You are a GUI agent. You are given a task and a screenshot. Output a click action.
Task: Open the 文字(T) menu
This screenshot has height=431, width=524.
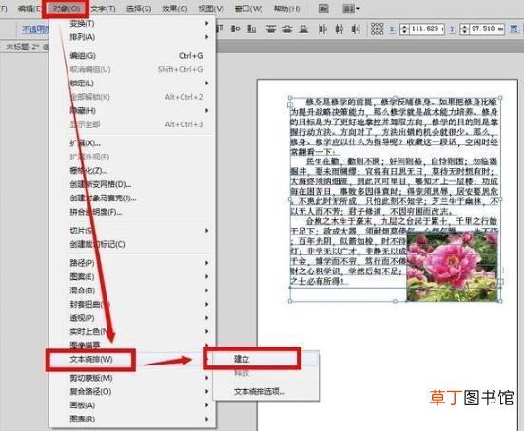click(104, 9)
